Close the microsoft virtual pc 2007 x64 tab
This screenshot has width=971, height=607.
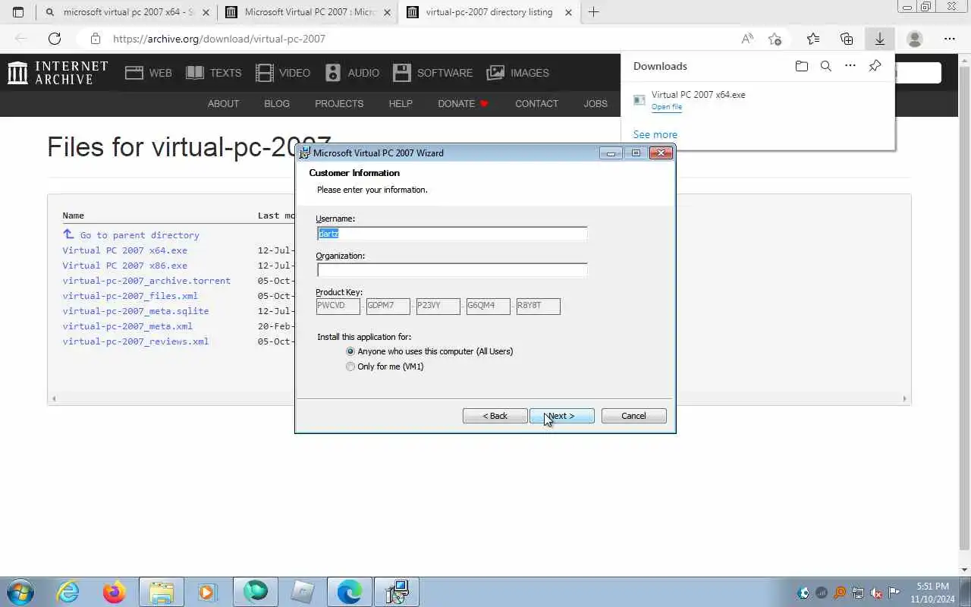pos(206,12)
